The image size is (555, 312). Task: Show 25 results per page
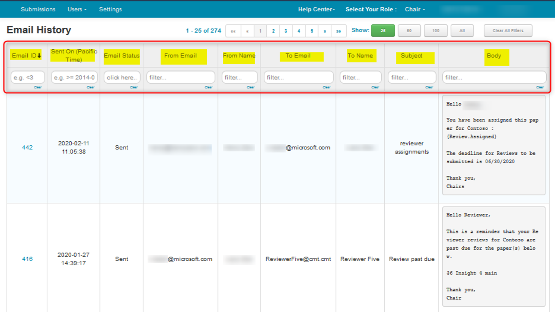(383, 31)
